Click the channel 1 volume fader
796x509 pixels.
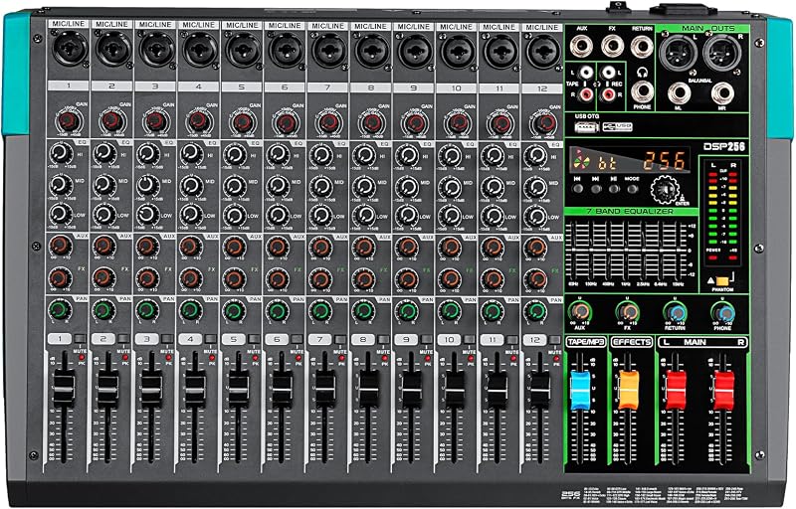pyautogui.click(x=64, y=388)
